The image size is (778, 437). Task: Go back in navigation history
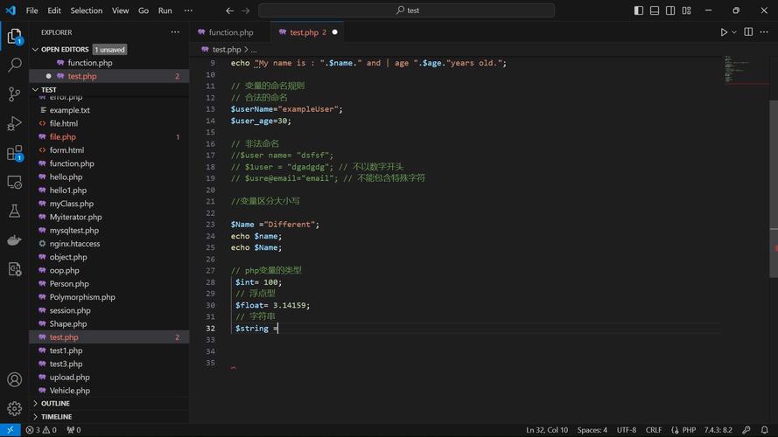coord(229,10)
